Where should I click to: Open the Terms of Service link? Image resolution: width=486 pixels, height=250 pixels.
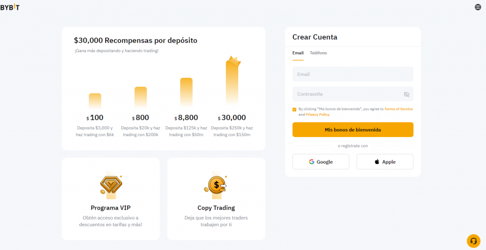click(x=399, y=109)
